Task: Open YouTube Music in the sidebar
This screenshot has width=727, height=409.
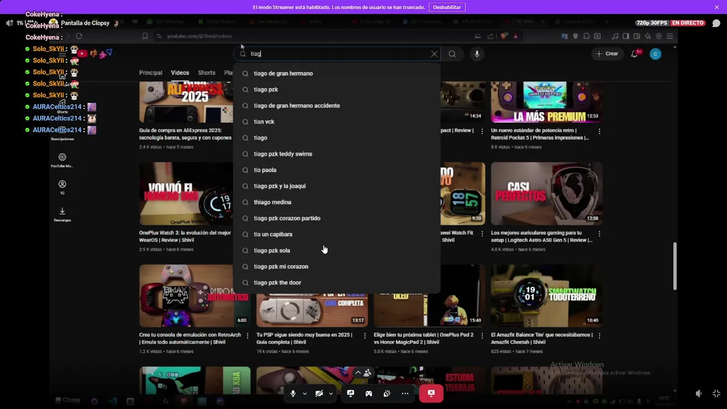Action: coord(62,160)
